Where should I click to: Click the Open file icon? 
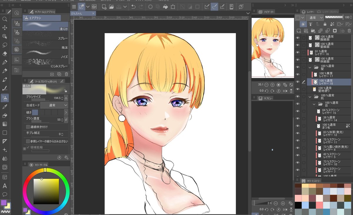[111, 6]
